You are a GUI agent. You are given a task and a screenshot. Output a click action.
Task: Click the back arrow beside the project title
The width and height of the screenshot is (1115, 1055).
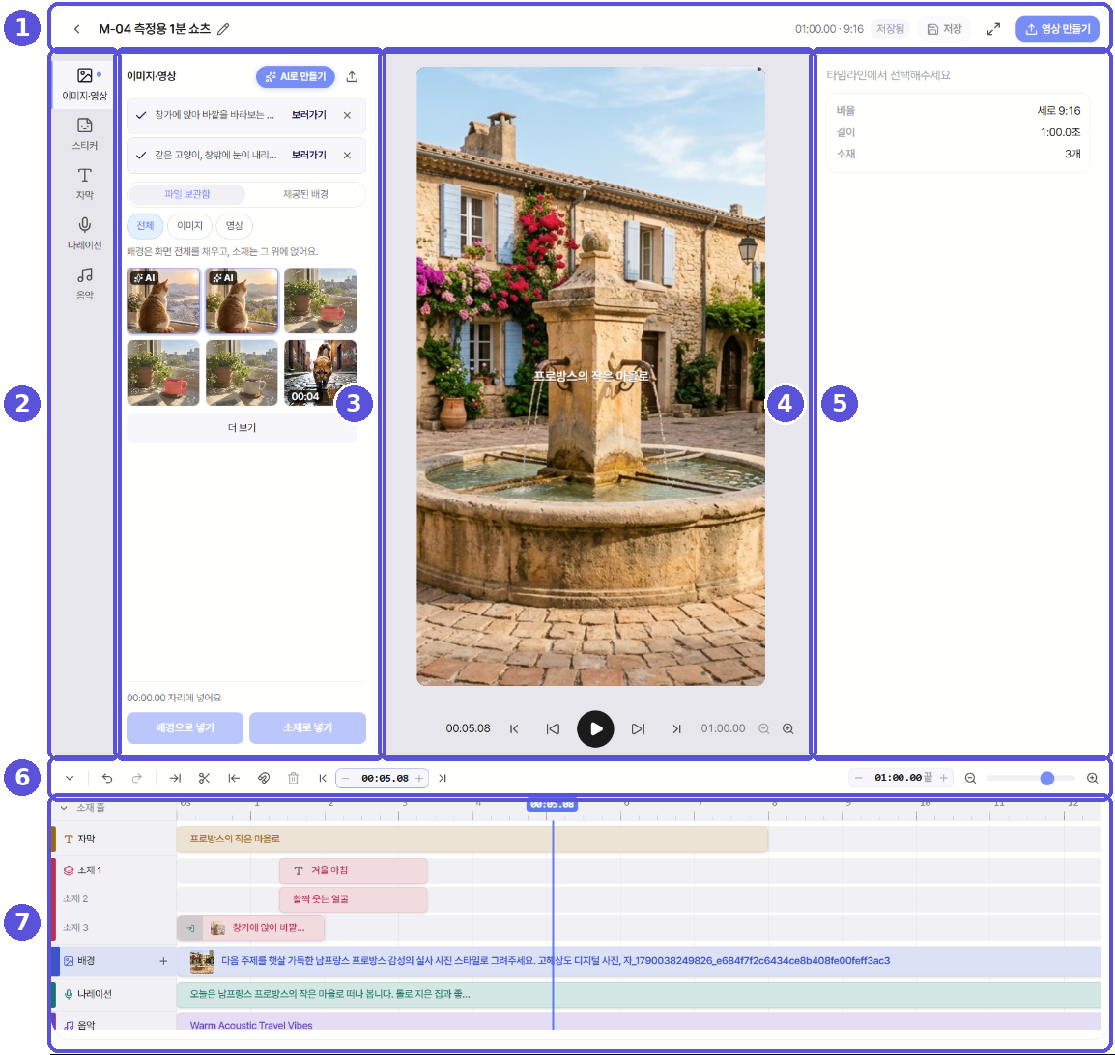(76, 29)
